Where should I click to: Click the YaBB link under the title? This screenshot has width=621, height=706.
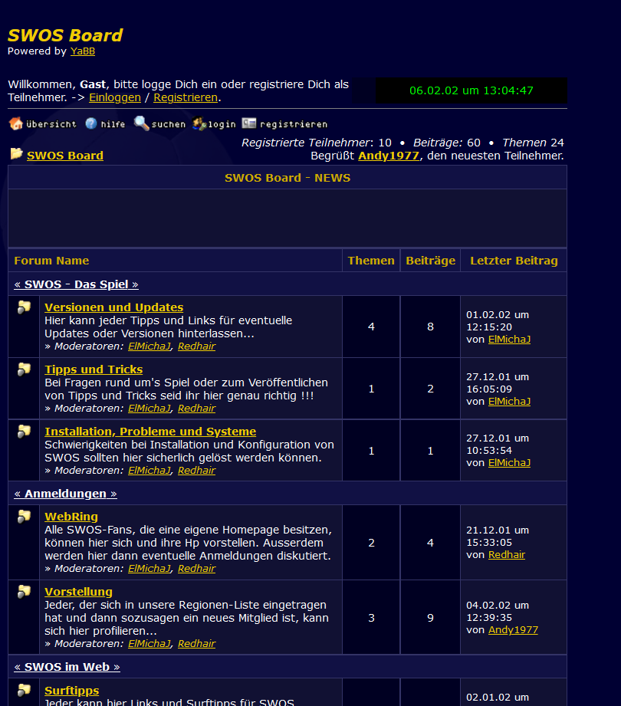83,51
